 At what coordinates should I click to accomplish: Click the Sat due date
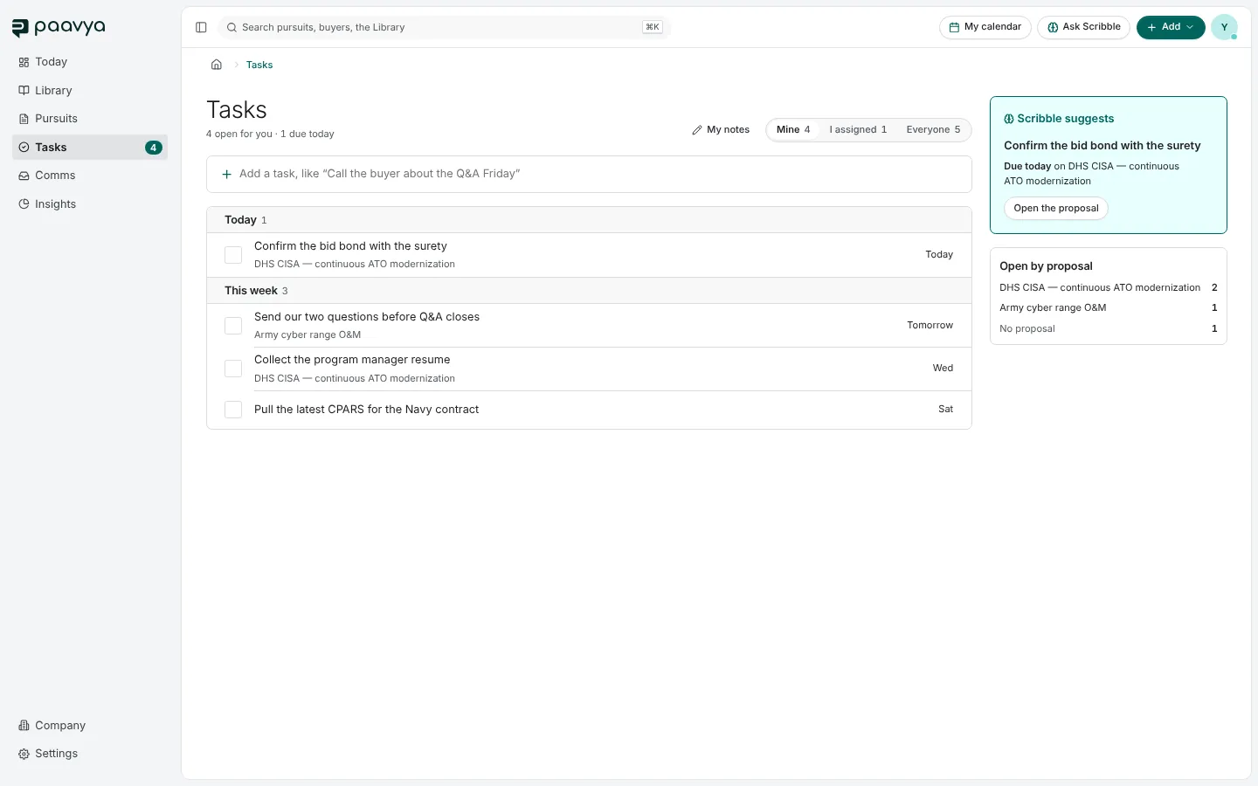[945, 409]
